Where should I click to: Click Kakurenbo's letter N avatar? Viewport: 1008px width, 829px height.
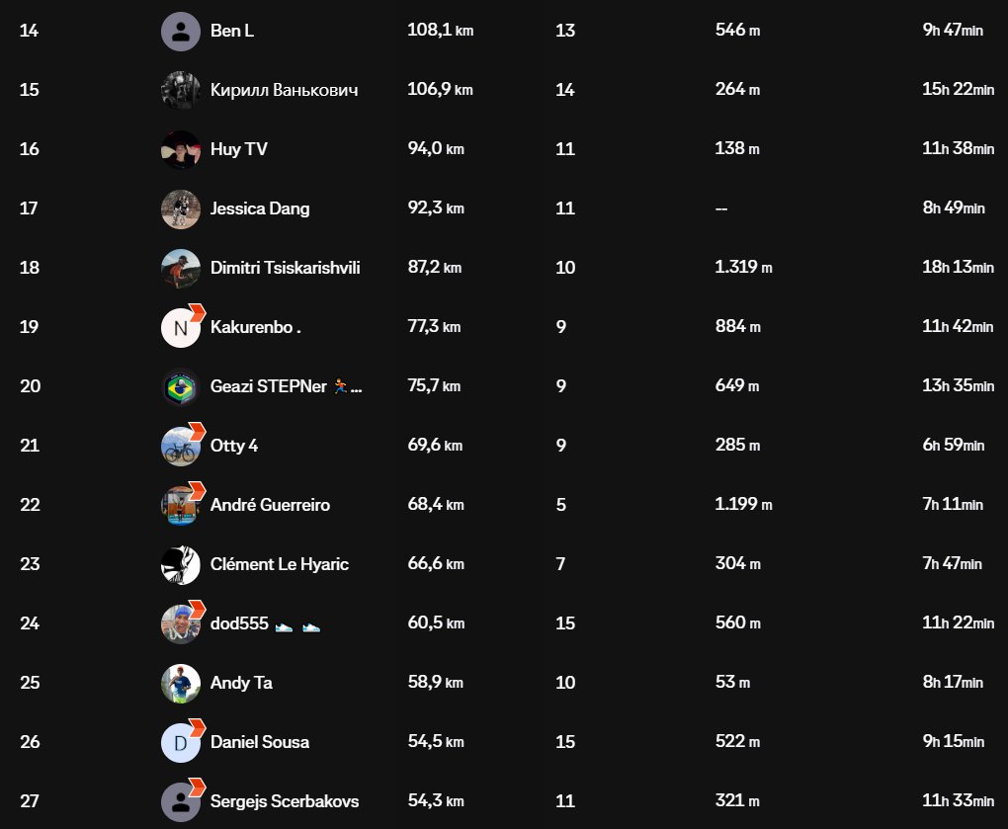pos(181,327)
